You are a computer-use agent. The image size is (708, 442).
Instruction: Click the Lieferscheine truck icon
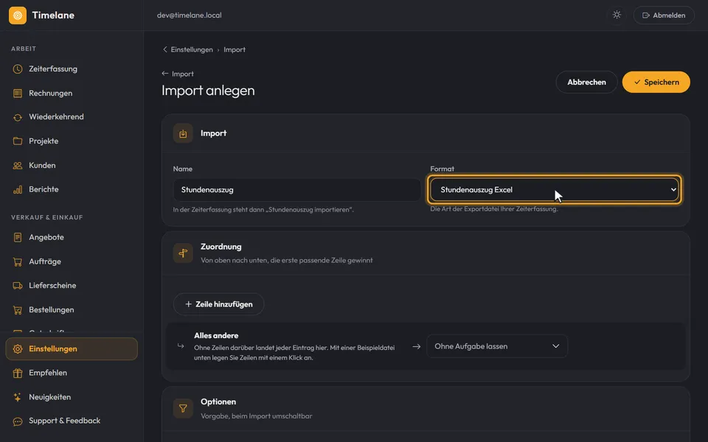18,286
